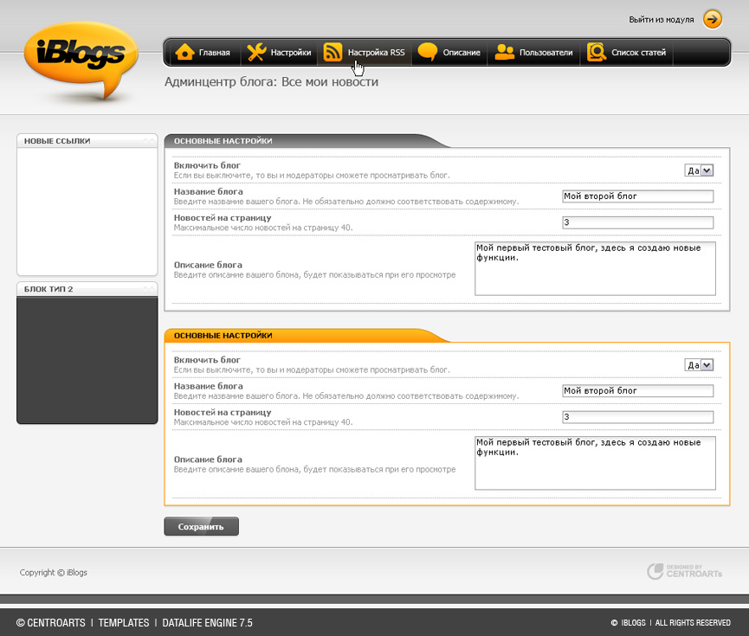Click the Сохранить button
The image size is (749, 636).
point(201,526)
